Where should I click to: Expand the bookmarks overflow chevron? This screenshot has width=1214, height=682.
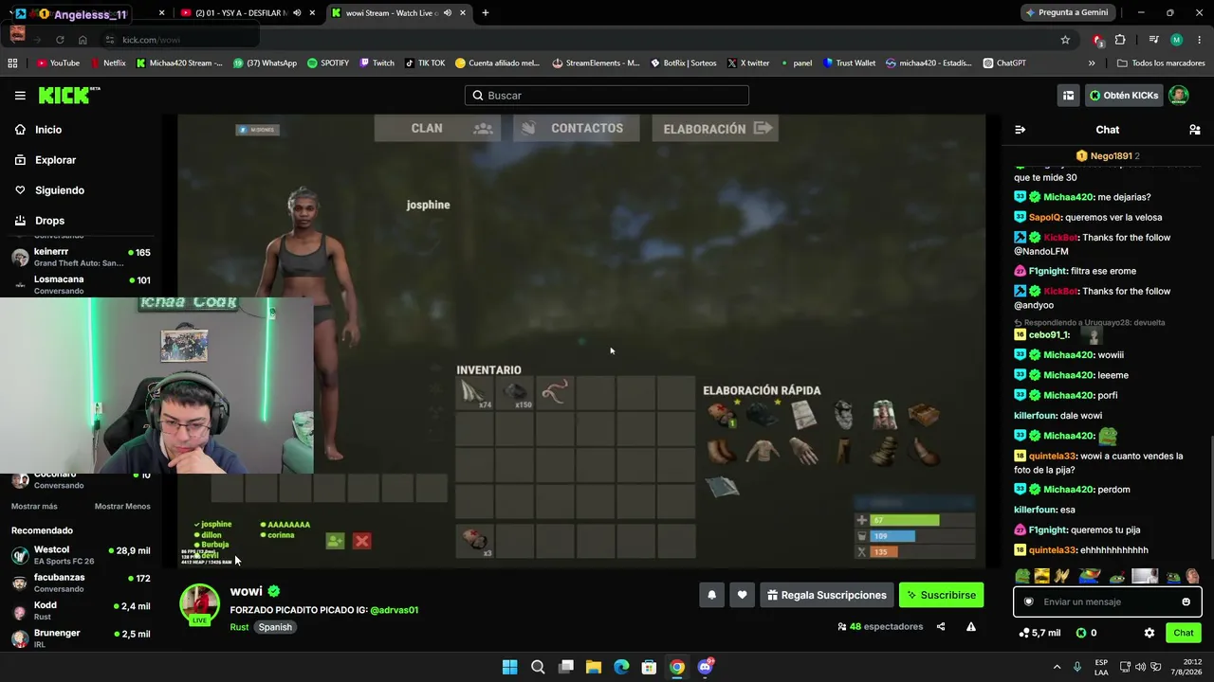coord(1092,63)
